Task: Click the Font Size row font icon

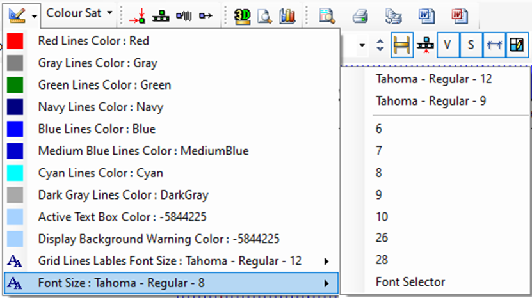Action: tap(15, 283)
